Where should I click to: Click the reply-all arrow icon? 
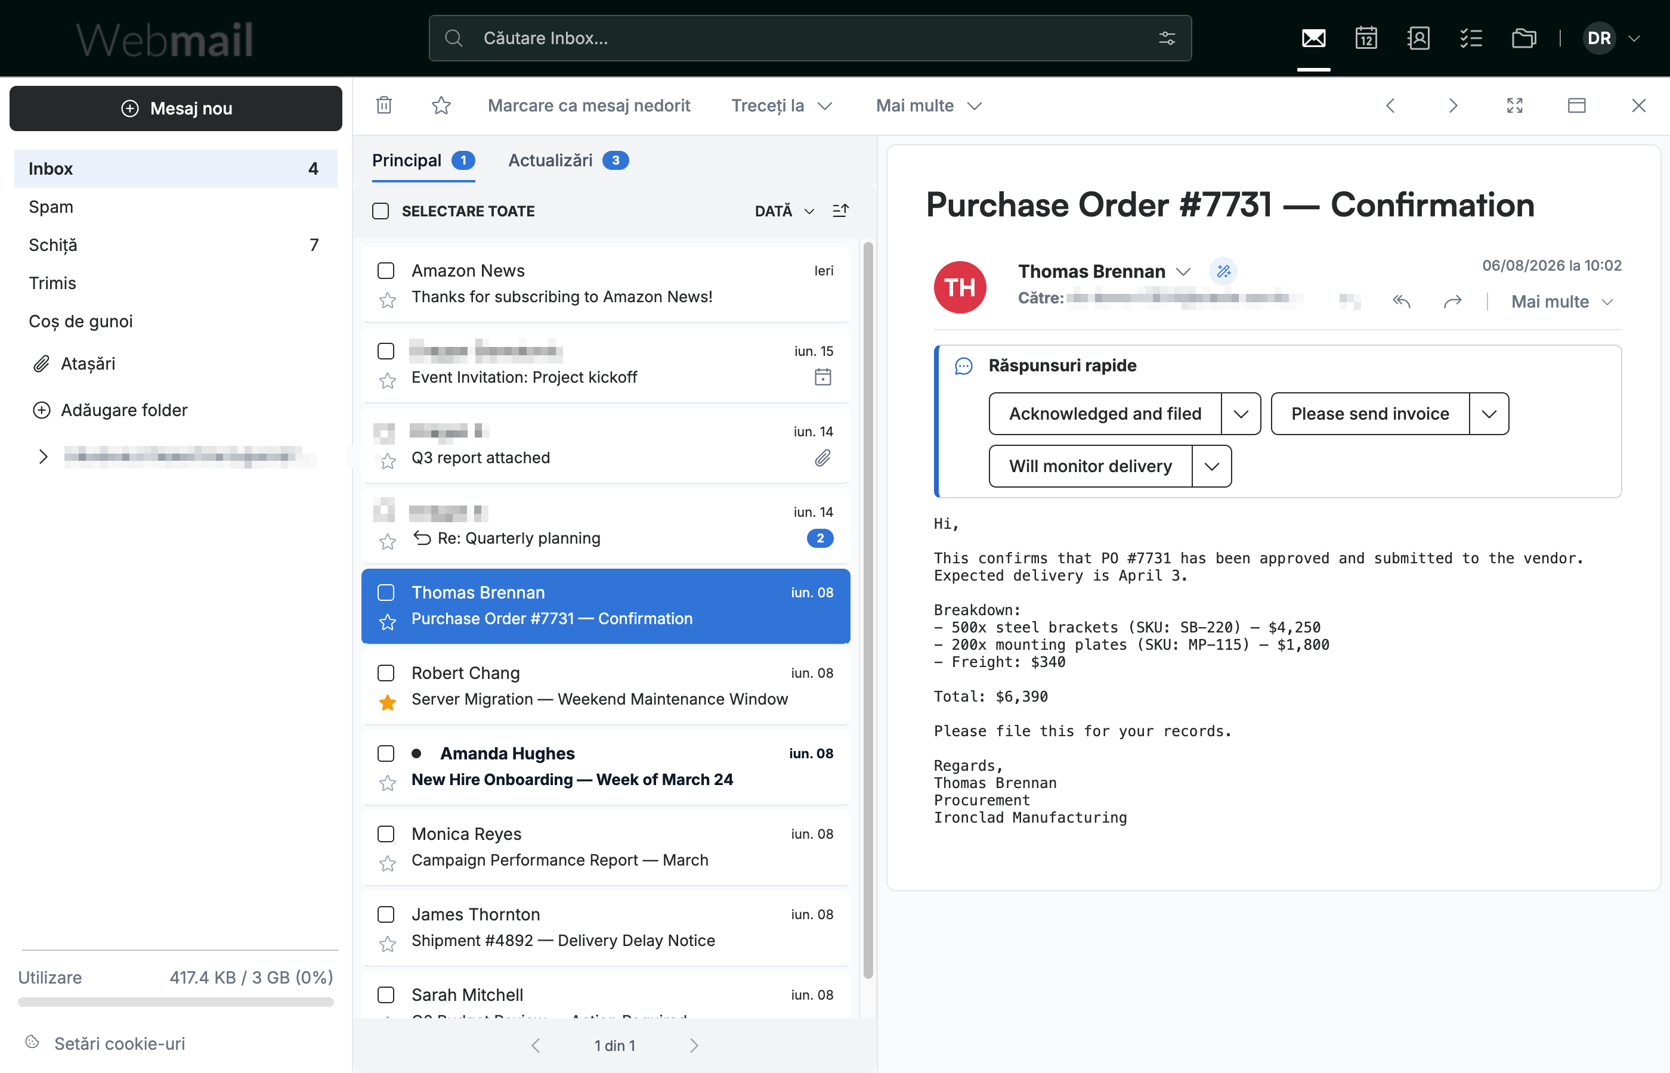tap(1402, 301)
